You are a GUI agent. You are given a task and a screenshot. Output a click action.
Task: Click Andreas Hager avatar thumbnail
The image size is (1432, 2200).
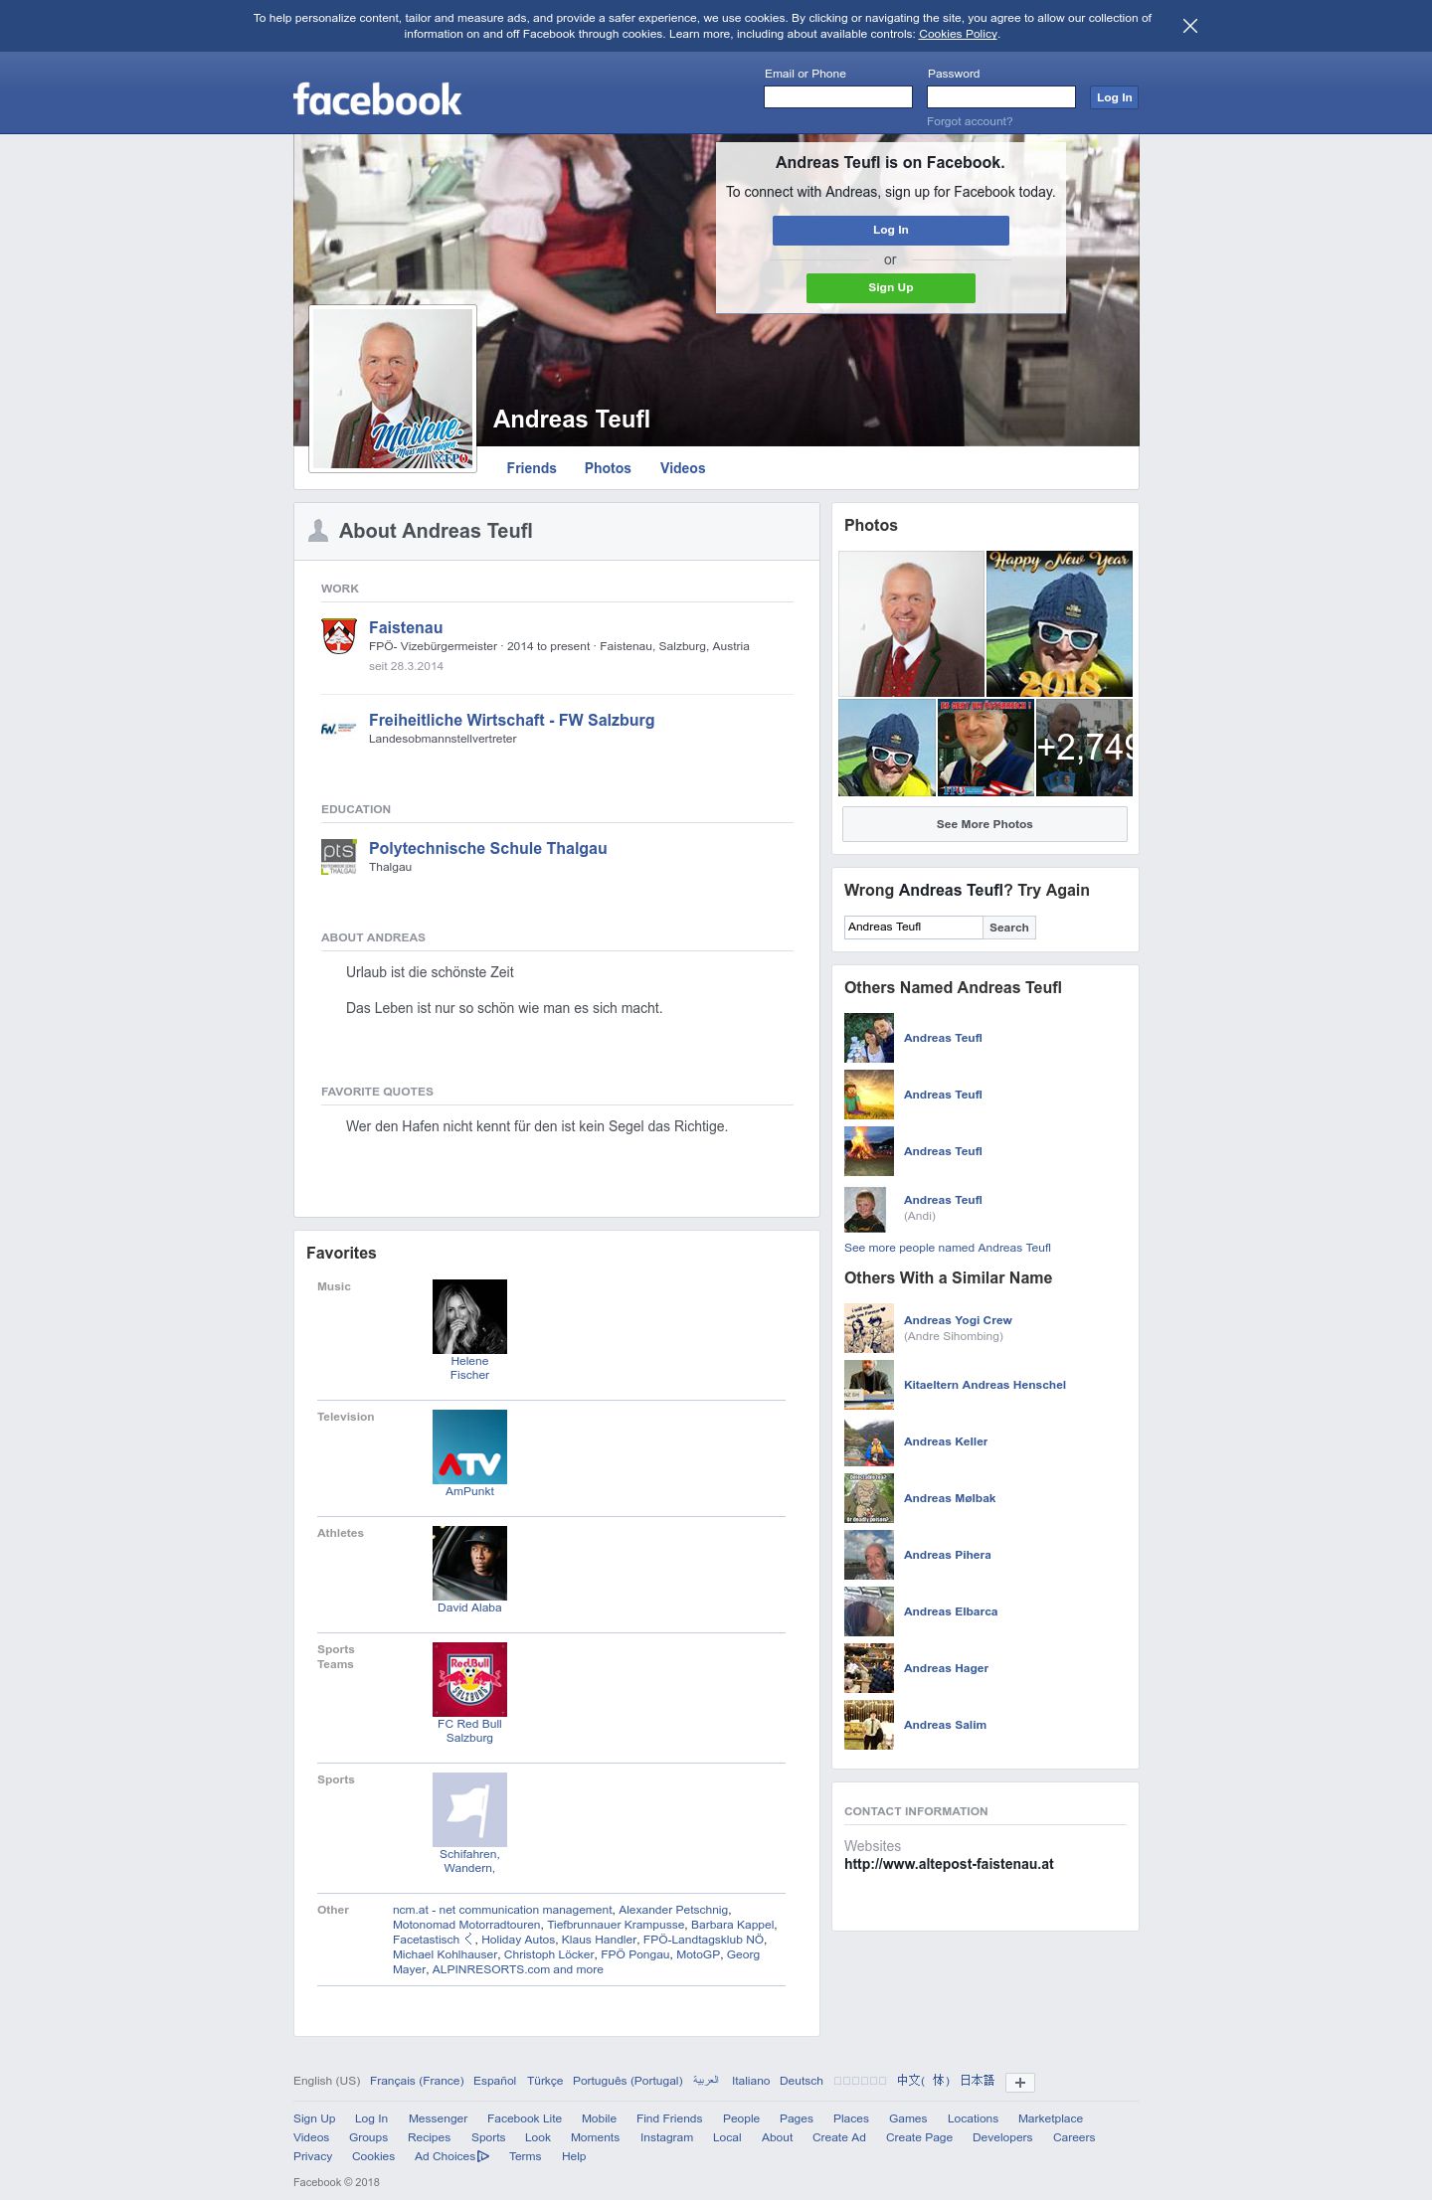(869, 1668)
